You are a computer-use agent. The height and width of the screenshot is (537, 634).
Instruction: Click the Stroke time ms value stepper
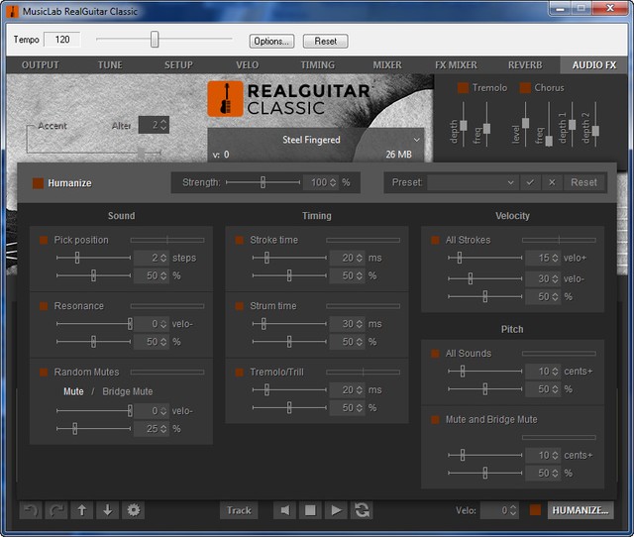(x=361, y=258)
